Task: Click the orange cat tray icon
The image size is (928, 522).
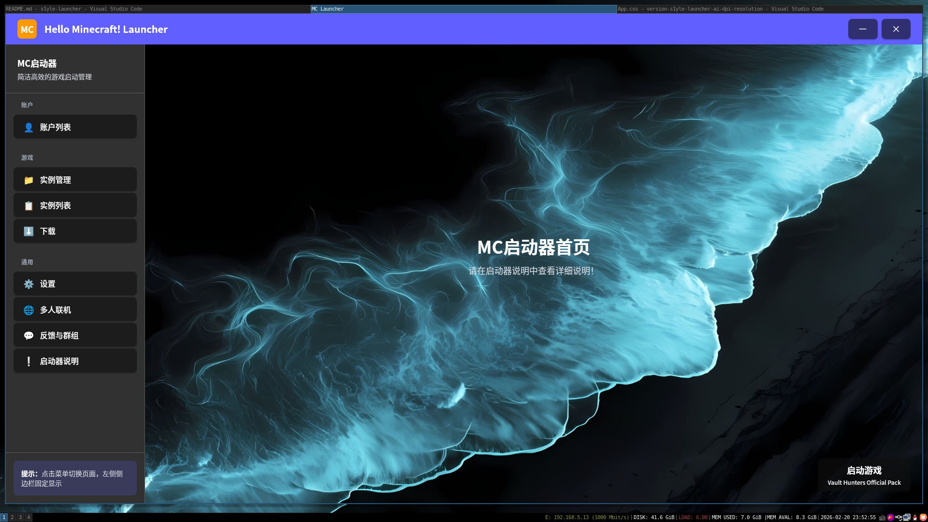Action: tap(923, 517)
